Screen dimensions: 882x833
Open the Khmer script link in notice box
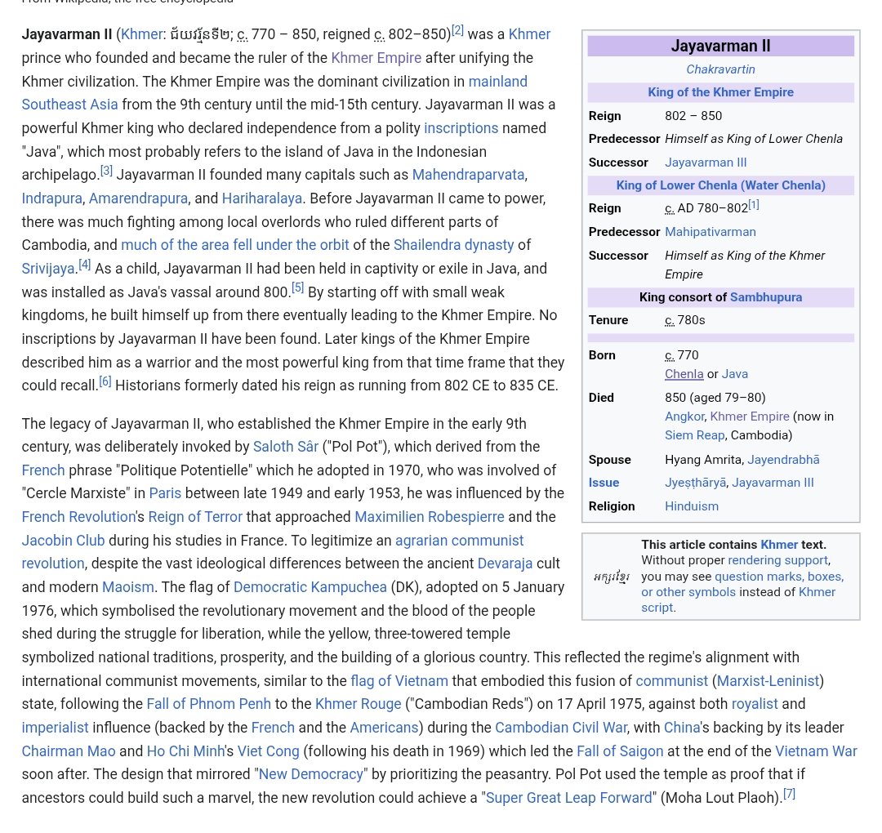coord(738,600)
